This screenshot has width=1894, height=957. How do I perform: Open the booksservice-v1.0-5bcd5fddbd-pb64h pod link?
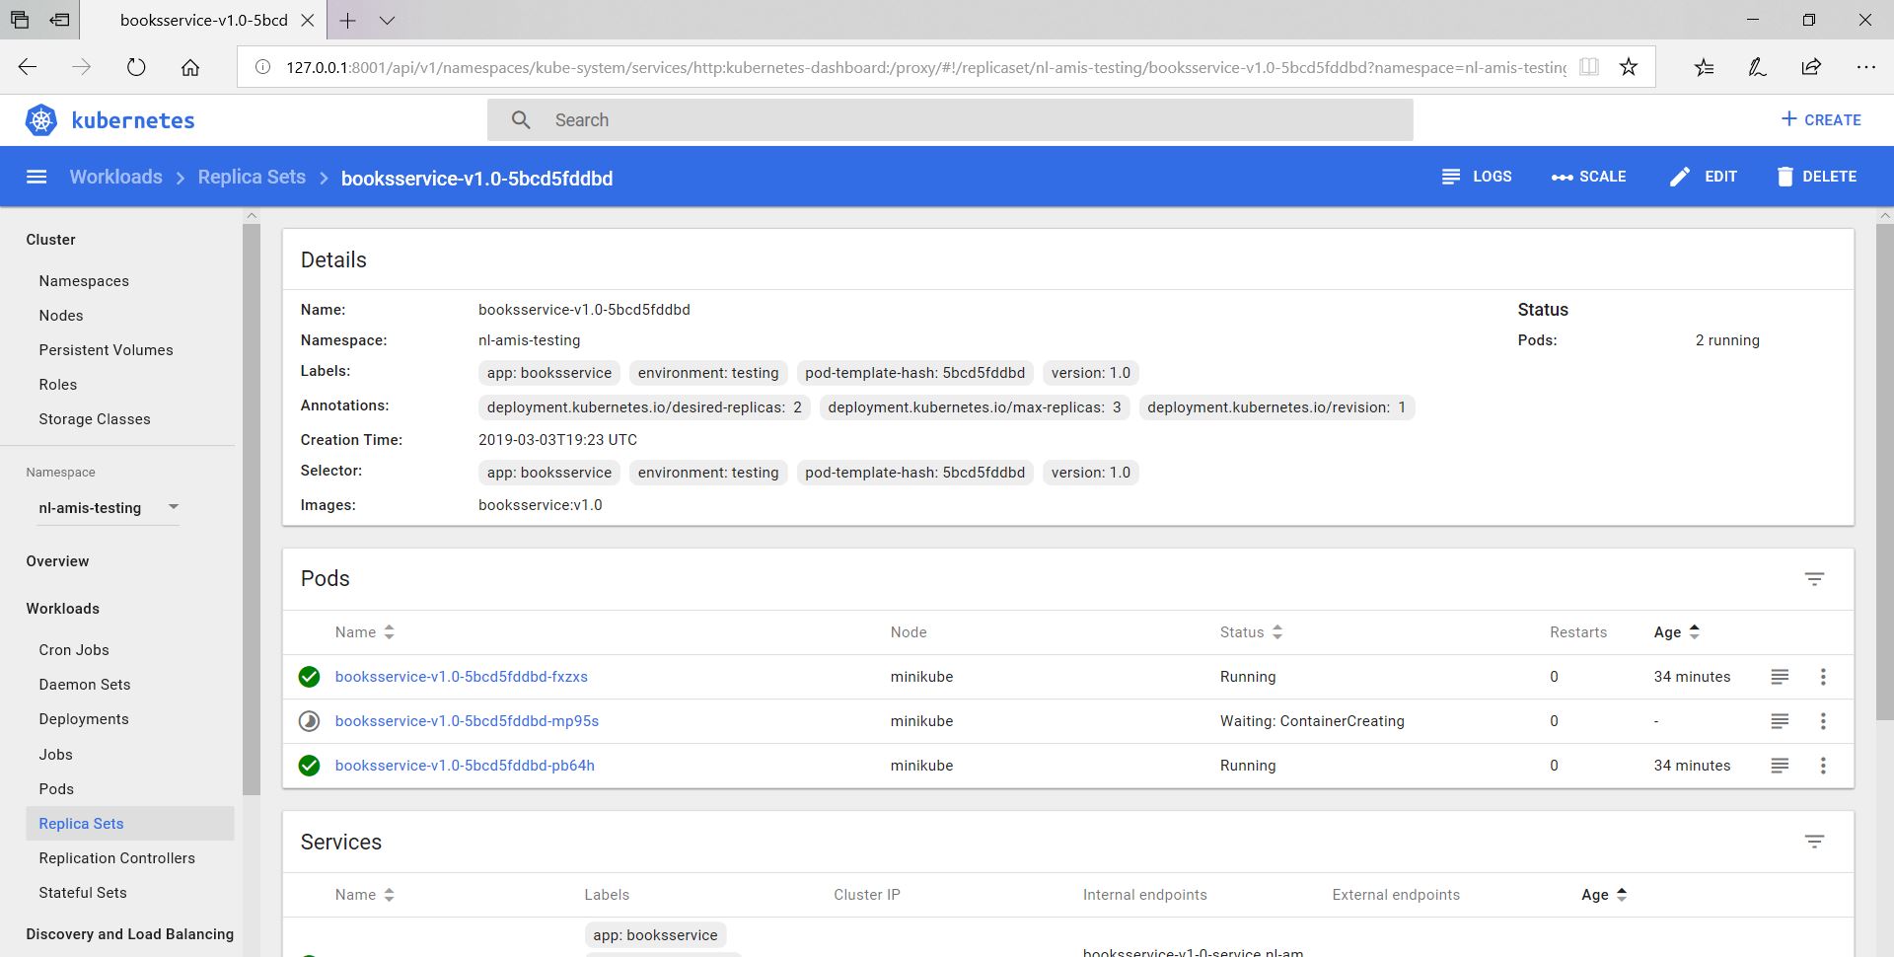click(x=465, y=766)
